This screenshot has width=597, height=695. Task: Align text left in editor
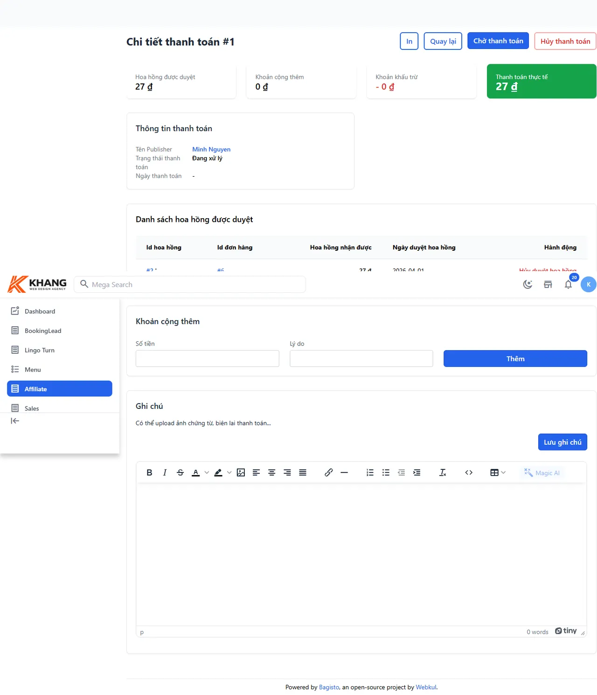click(256, 473)
